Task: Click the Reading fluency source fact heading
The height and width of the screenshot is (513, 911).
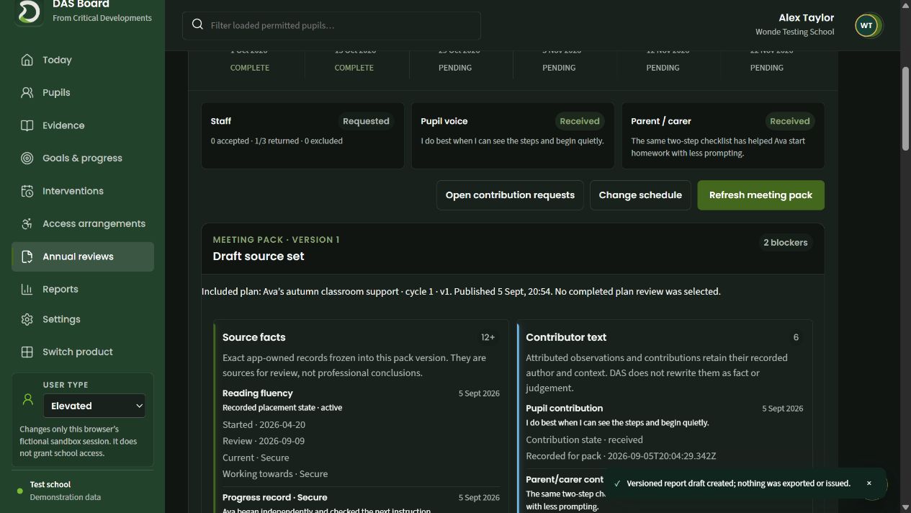Action: pyautogui.click(x=258, y=393)
